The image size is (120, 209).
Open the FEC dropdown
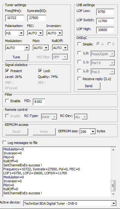point(35,33)
